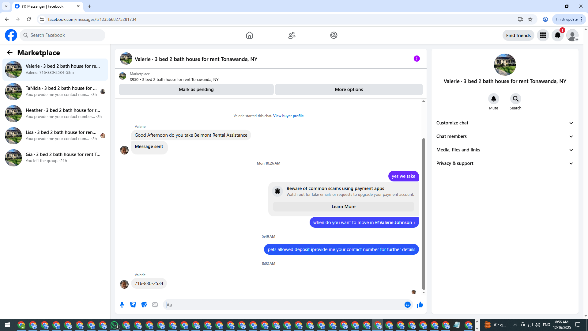Image resolution: width=588 pixels, height=331 pixels.
Task: Click the browser address bar URL
Action: pyautogui.click(x=92, y=19)
